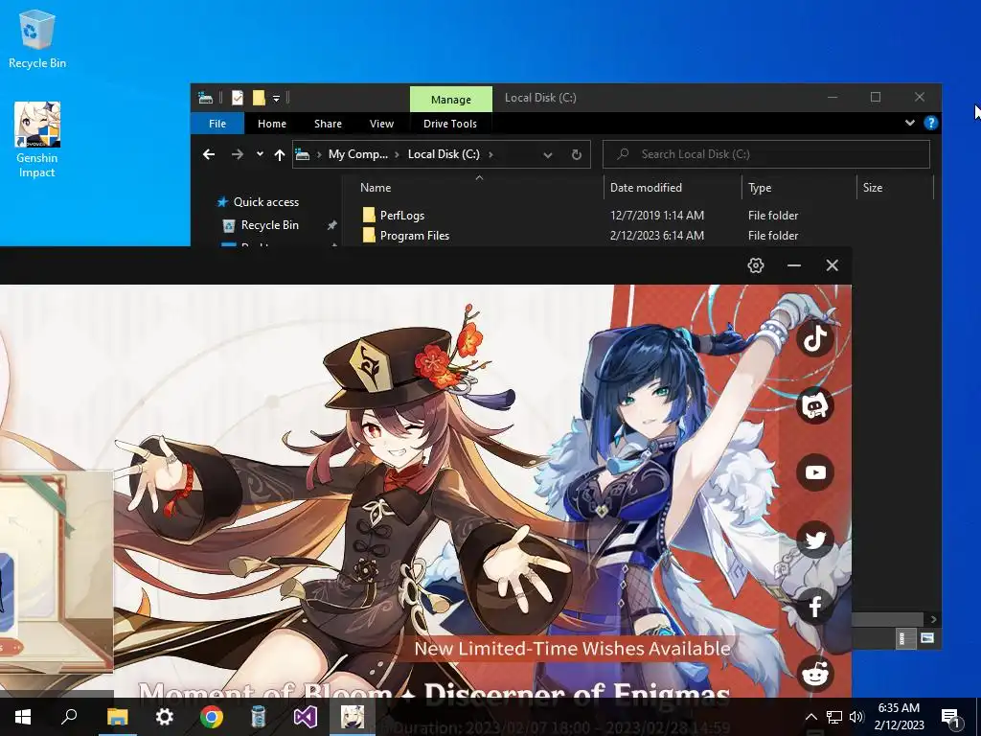Click horizontal scrollbar right arrow in Explorer
This screenshot has width=981, height=736.
pos(933,619)
